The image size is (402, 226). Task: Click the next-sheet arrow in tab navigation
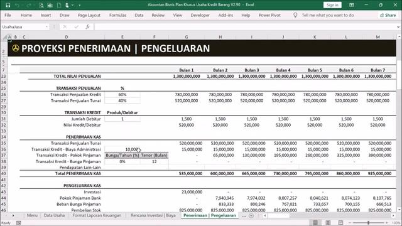pyautogui.click(x=13, y=215)
